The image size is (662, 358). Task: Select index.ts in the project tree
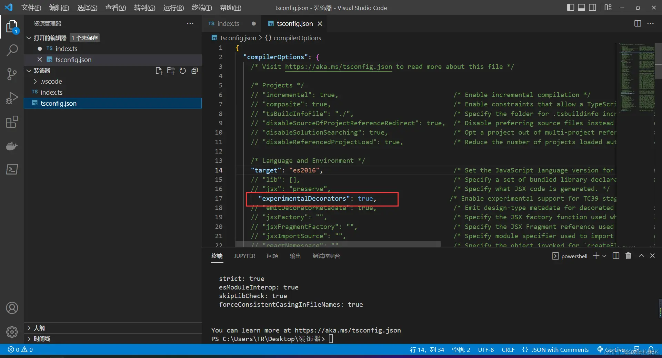pyautogui.click(x=113, y=92)
